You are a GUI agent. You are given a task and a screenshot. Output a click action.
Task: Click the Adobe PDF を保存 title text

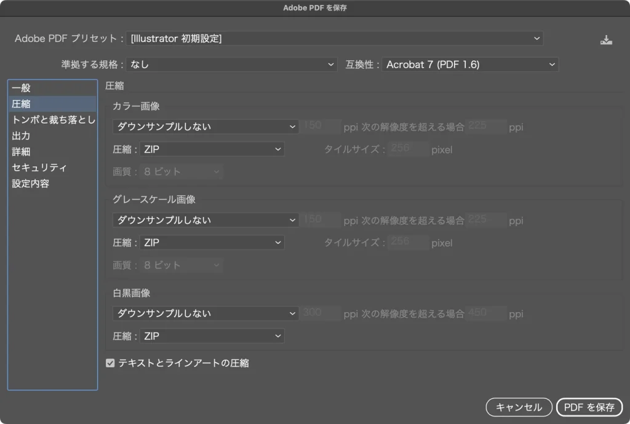(314, 7)
